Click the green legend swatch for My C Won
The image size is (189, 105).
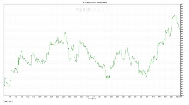tap(5, 102)
